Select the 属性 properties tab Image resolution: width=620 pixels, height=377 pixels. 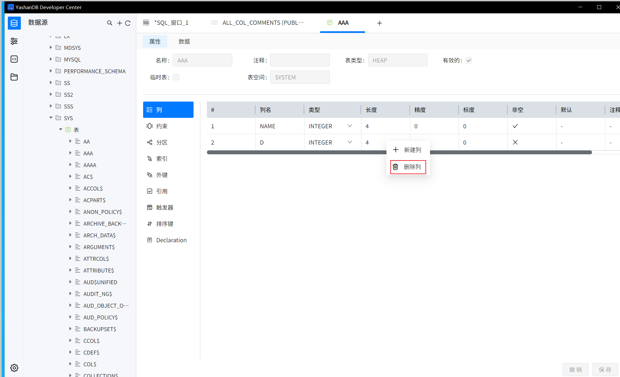155,41
